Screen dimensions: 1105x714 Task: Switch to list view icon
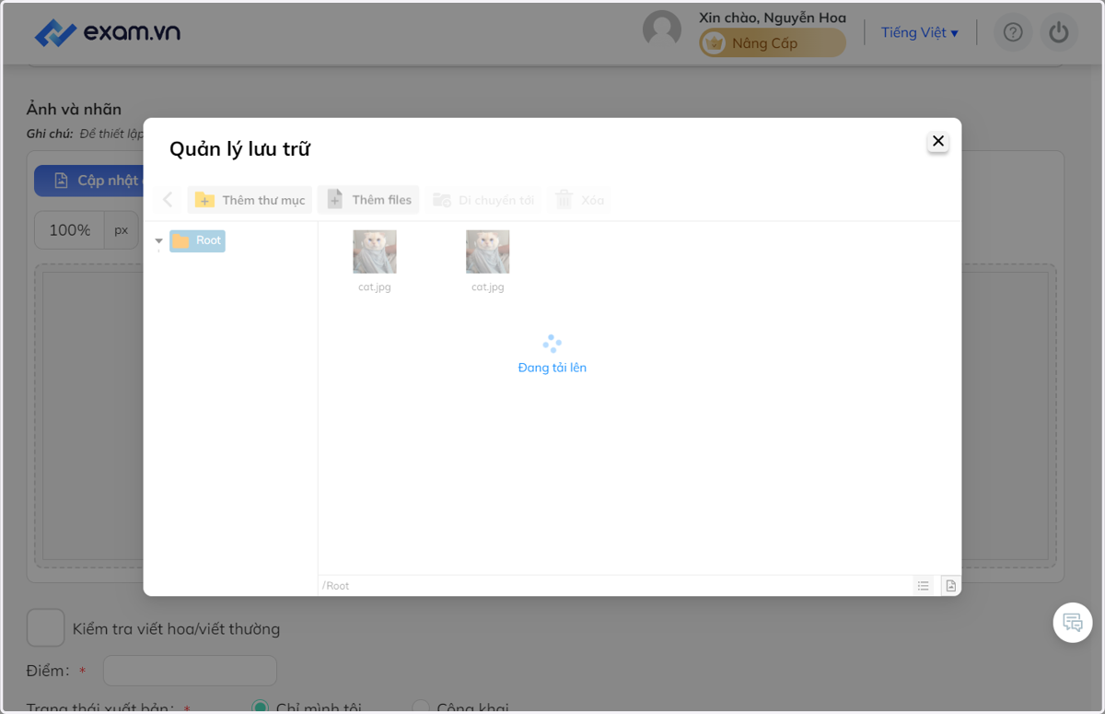point(924,586)
